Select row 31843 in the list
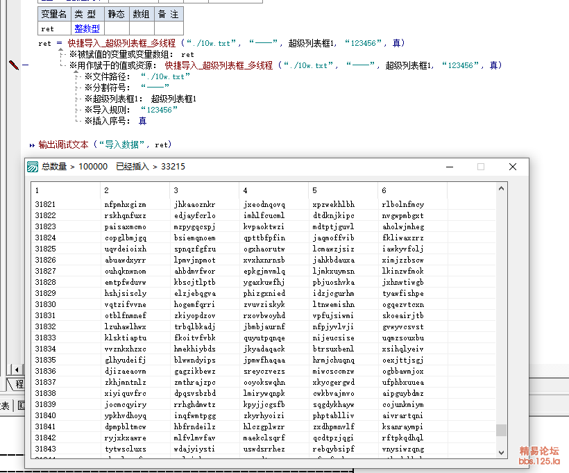 pyautogui.click(x=263, y=449)
